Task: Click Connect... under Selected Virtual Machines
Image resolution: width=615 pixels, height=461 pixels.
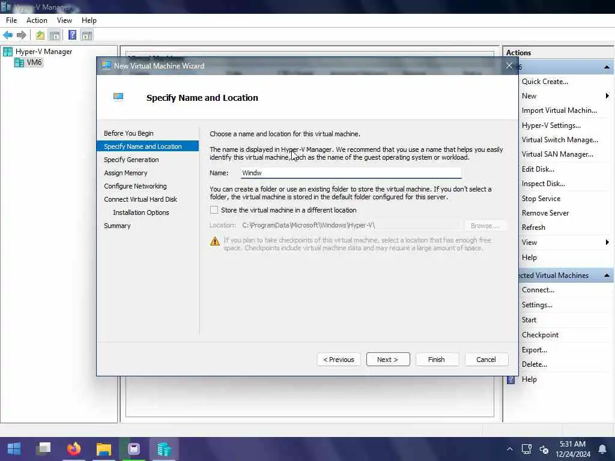Action: pos(538,290)
